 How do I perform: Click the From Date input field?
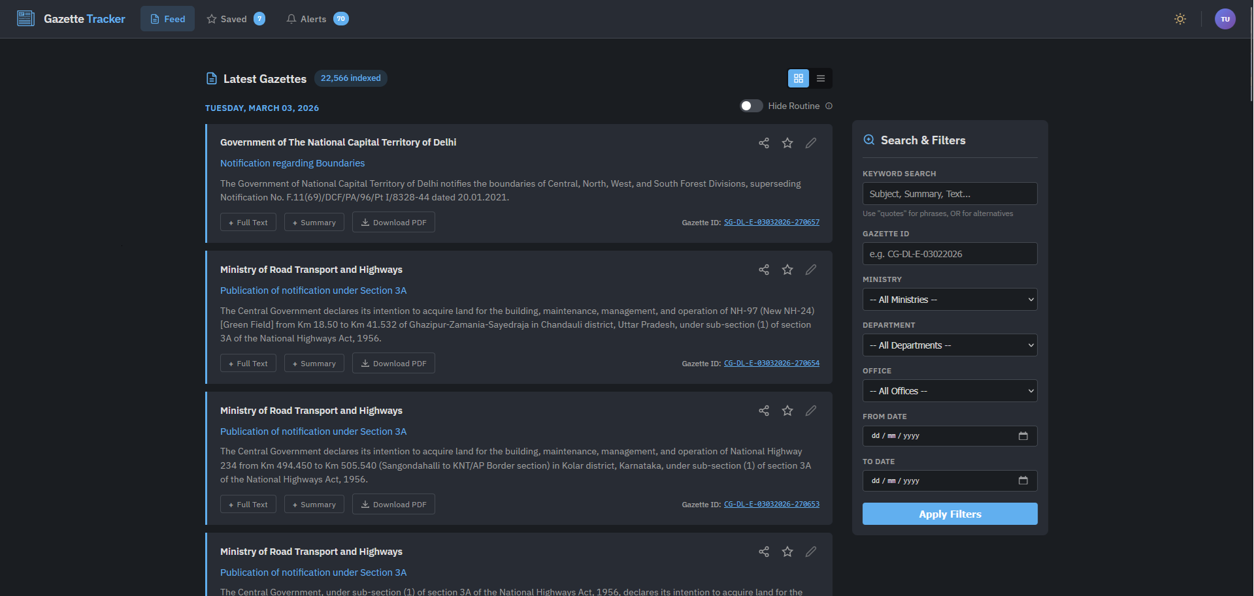[x=950, y=436]
